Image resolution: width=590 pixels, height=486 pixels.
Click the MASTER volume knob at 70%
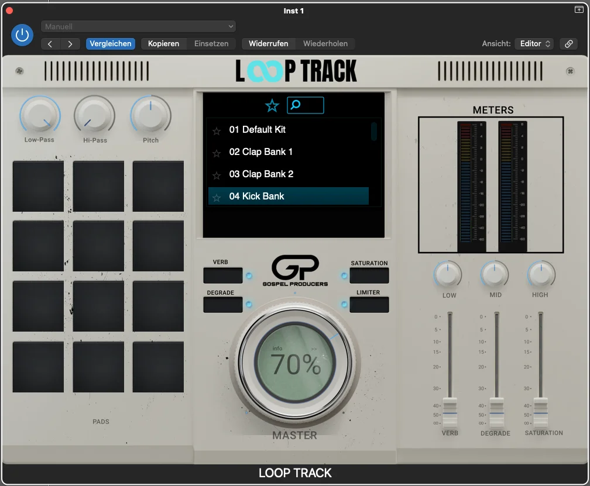pyautogui.click(x=294, y=363)
